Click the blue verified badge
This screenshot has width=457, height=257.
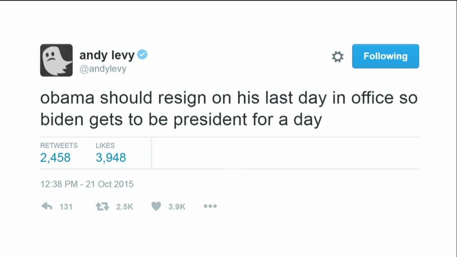142,55
